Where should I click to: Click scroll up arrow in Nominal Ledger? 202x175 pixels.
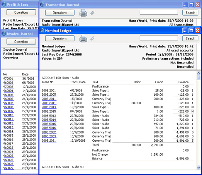pos(199,73)
